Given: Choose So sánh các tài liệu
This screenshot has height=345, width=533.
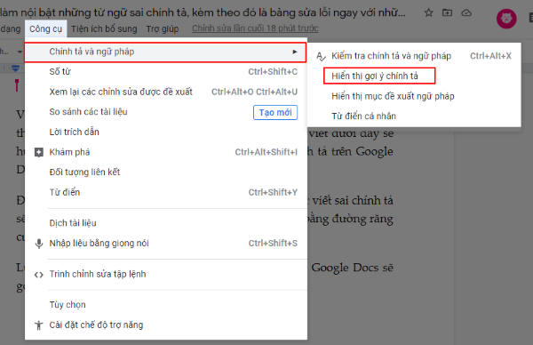Looking at the screenshot, I should (x=166, y=112).
